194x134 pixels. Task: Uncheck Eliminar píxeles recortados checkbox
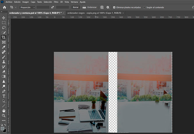114,7
